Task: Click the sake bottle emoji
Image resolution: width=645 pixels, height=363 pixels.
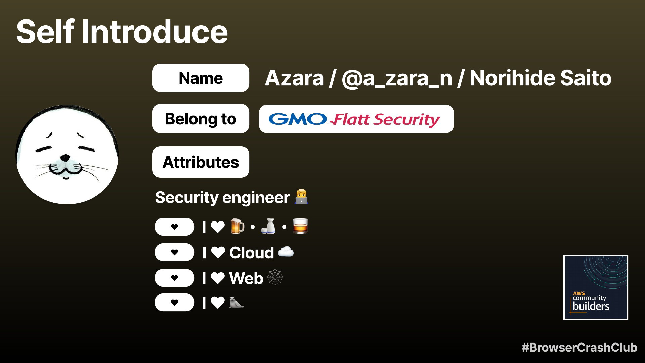Action: point(268,226)
